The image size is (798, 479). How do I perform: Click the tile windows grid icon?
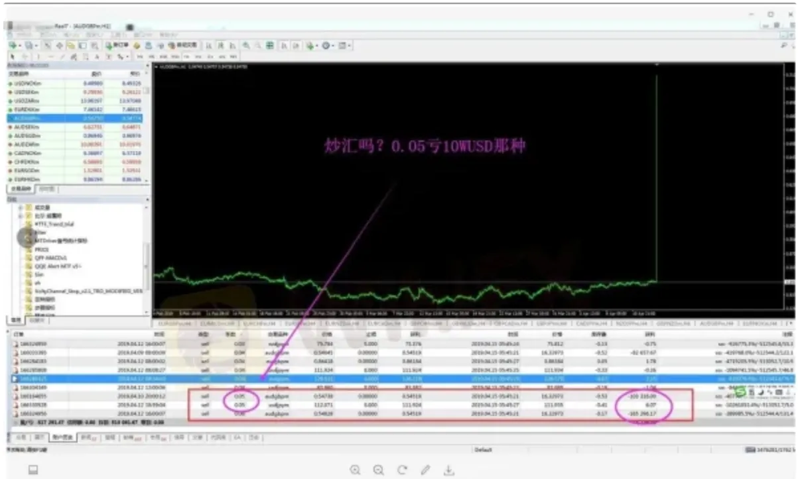270,45
